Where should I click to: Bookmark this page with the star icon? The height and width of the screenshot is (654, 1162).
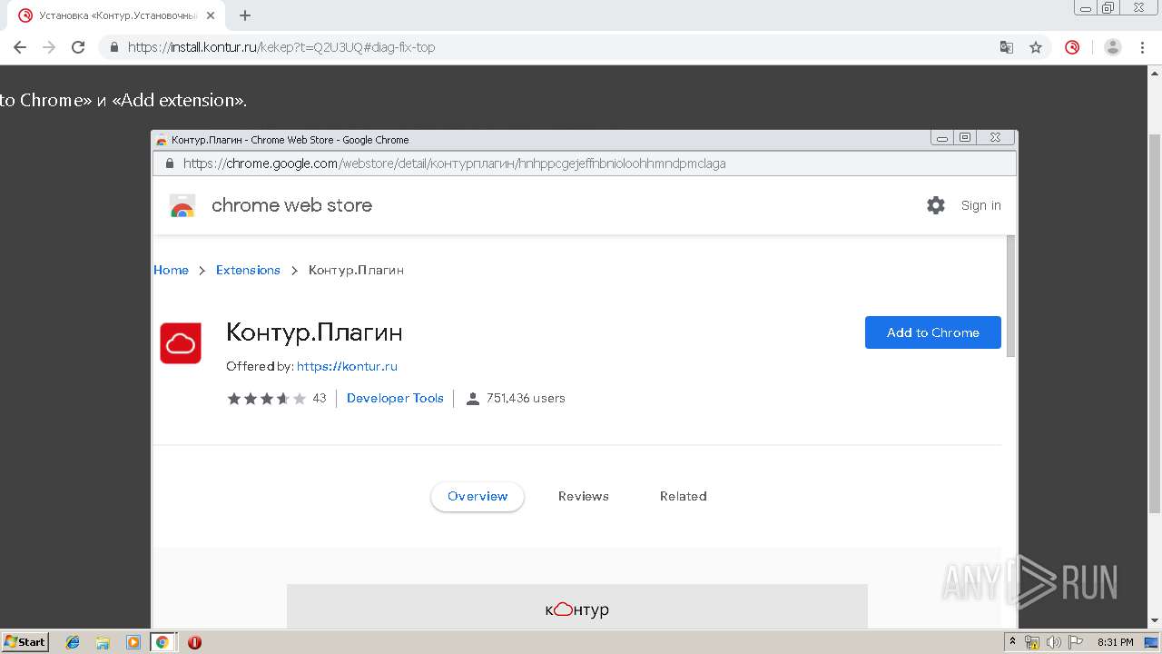click(x=1036, y=47)
